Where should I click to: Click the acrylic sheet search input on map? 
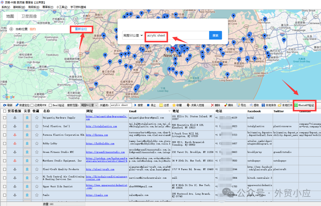point(177,36)
